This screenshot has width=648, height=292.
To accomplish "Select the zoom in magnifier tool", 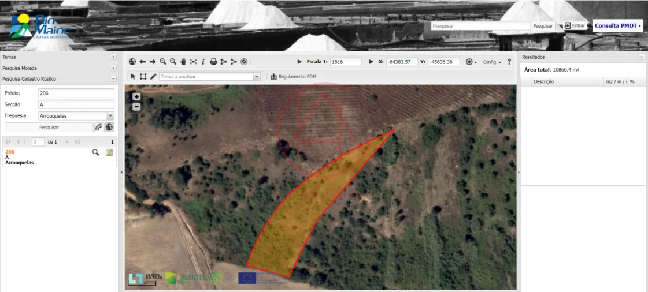I will (163, 62).
